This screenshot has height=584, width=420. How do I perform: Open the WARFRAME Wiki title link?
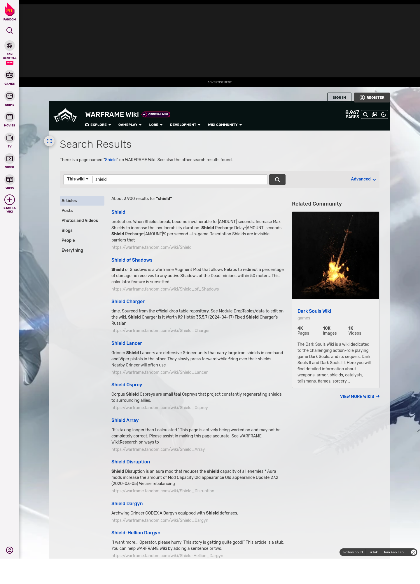coord(112,114)
